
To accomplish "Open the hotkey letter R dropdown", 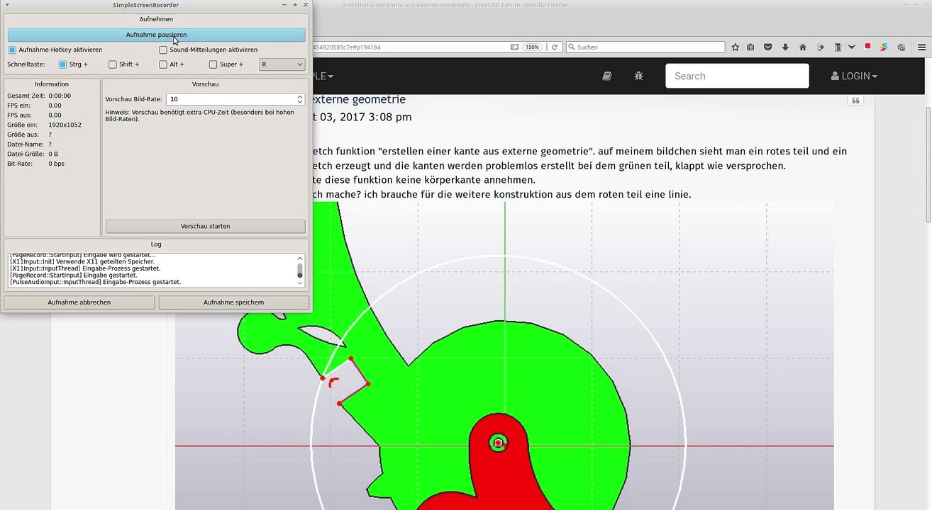I will click(282, 64).
